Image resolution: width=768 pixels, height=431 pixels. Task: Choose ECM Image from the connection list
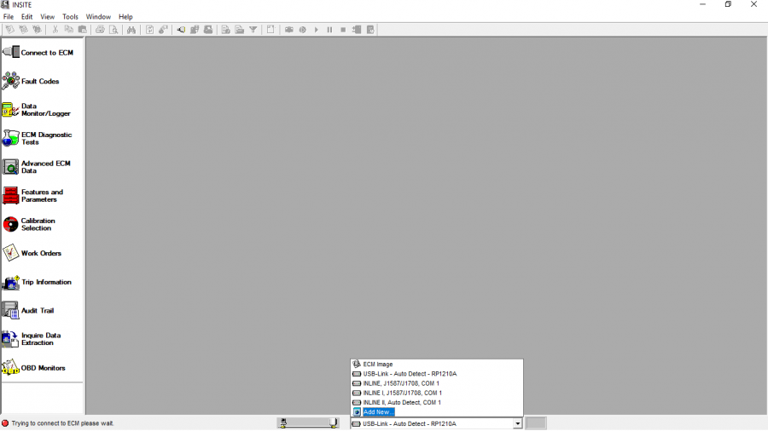click(x=378, y=365)
